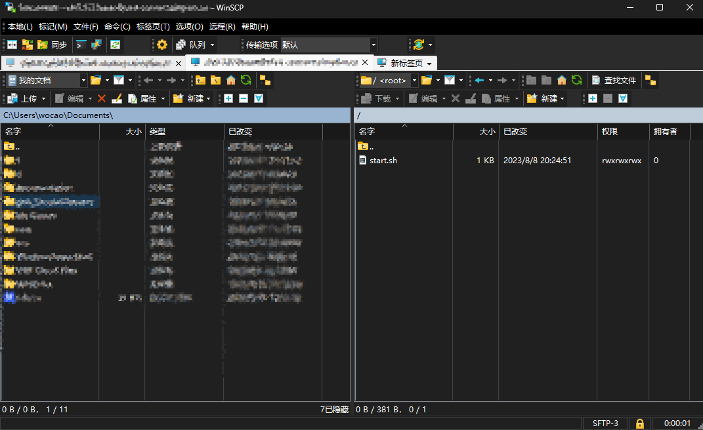Image resolution: width=703 pixels, height=430 pixels.
Task: Refresh the local Documents panel
Action: pos(245,80)
